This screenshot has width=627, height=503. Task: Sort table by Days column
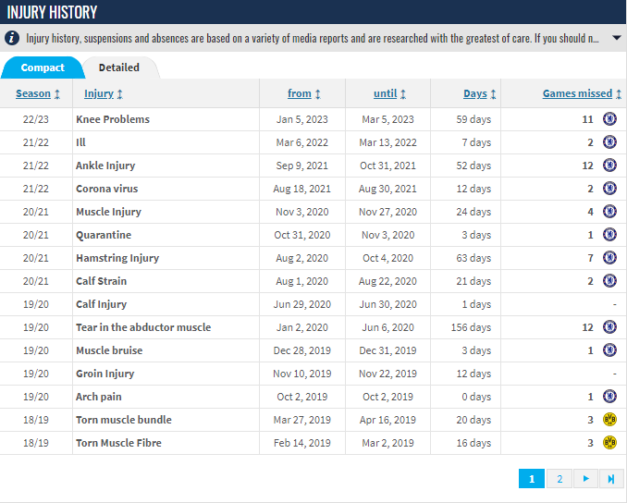click(x=479, y=93)
